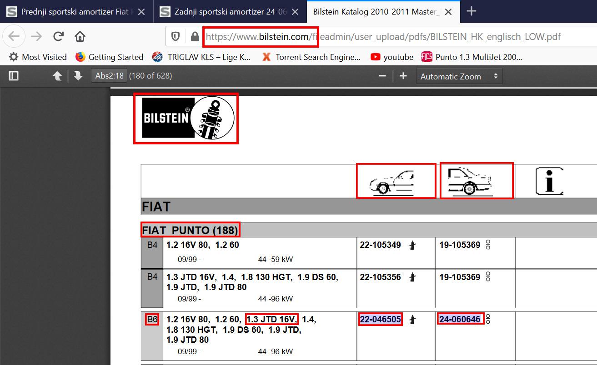The width and height of the screenshot is (597, 365).
Task: Select strut icon beside 22-046505
Action: pyautogui.click(x=412, y=320)
